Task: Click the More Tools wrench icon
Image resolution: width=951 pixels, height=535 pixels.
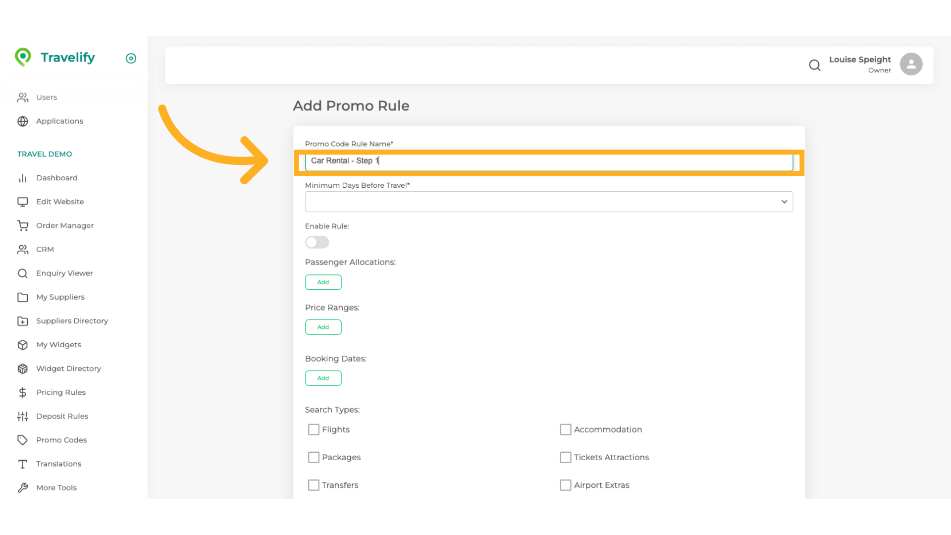Action: (x=23, y=487)
